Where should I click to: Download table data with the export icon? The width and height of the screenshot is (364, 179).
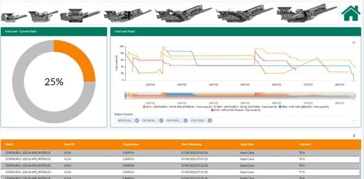(x=354, y=135)
